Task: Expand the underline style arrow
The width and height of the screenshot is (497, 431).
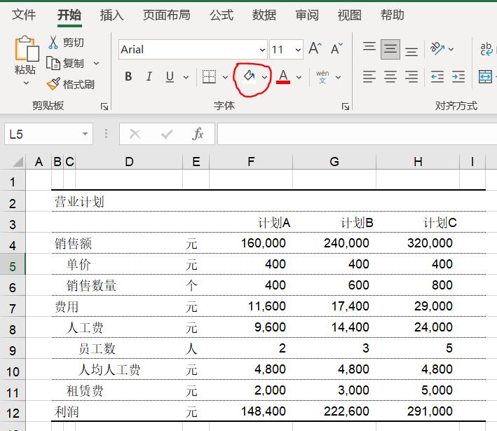Action: 186,77
